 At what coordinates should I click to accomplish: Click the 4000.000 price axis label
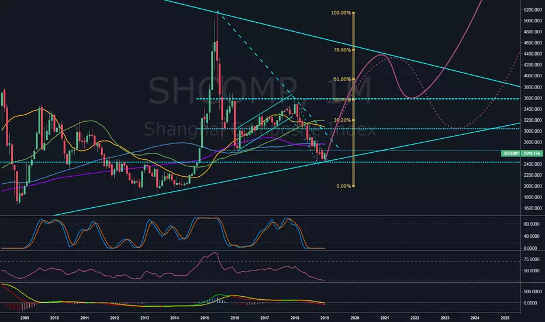click(533, 76)
